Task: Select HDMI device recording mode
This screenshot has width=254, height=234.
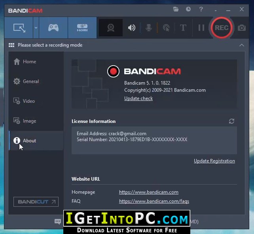Action: [x=82, y=28]
